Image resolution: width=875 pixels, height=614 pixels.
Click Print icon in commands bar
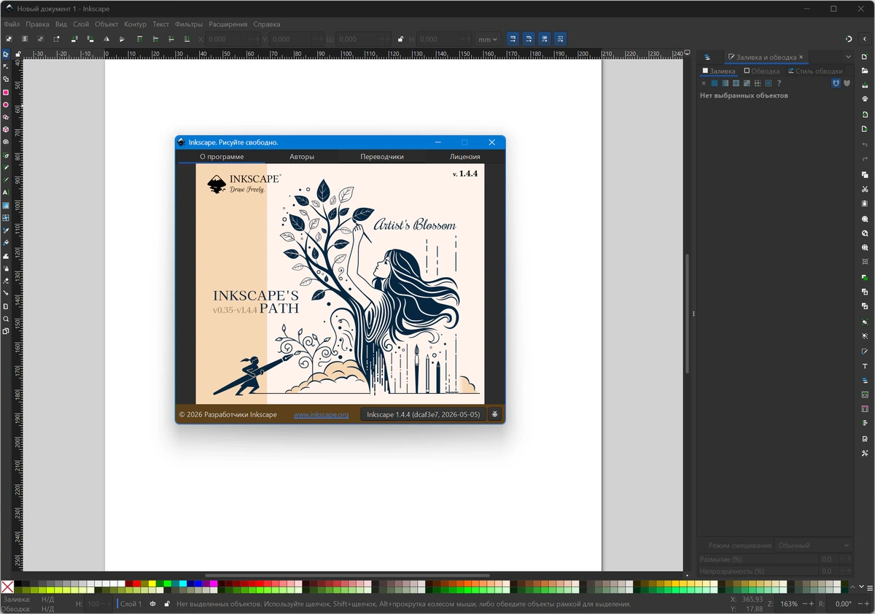(x=865, y=98)
